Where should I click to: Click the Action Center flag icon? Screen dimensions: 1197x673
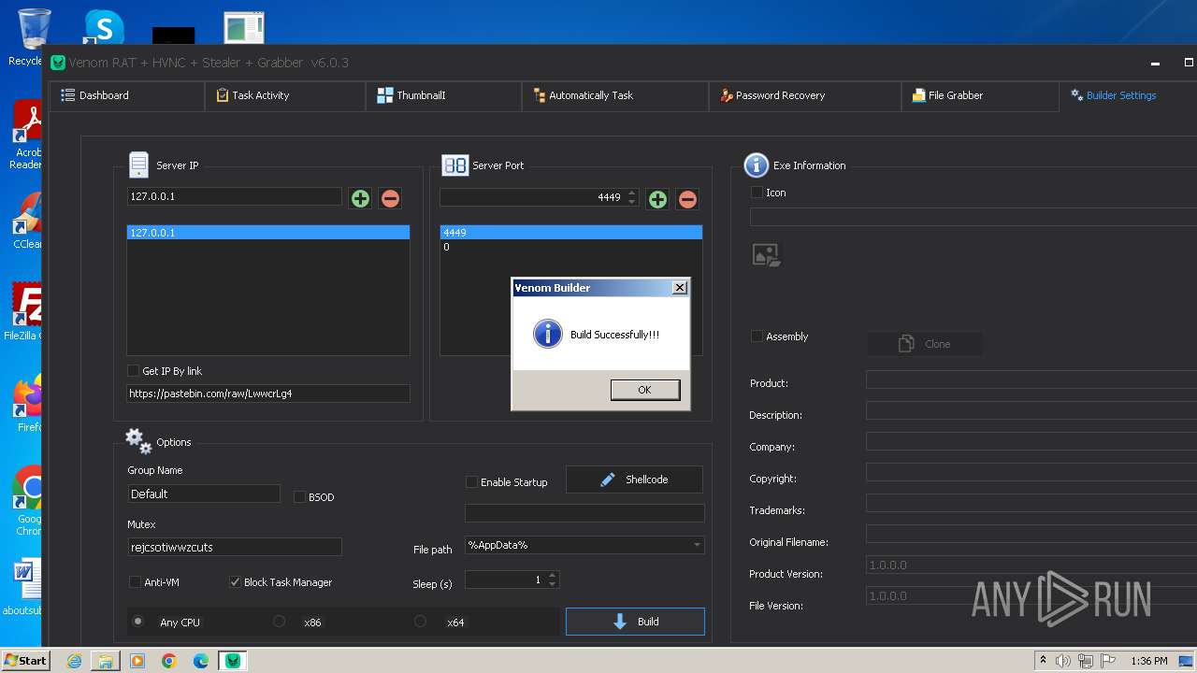tap(1109, 661)
